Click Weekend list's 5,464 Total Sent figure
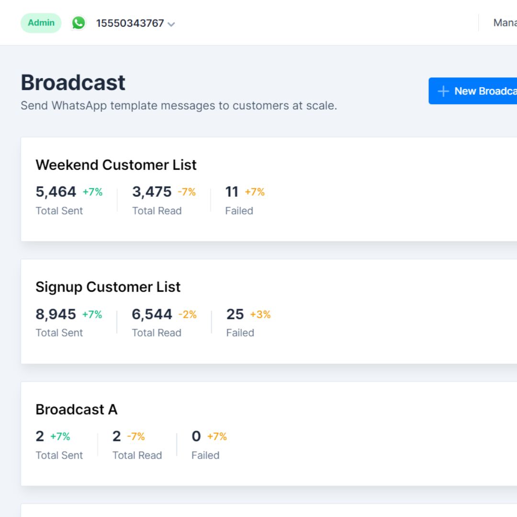The height and width of the screenshot is (517, 517). (56, 192)
